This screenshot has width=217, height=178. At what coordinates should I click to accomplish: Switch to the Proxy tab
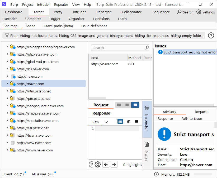[x=58, y=12]
